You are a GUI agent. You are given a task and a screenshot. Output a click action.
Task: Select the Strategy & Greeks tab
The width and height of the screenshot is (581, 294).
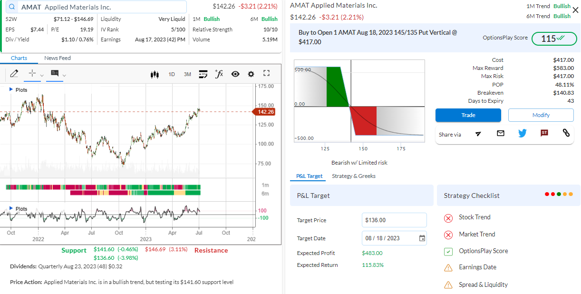pyautogui.click(x=354, y=176)
